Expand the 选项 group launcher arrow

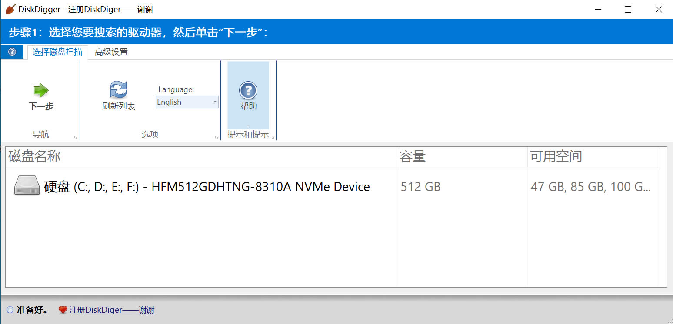pos(217,137)
